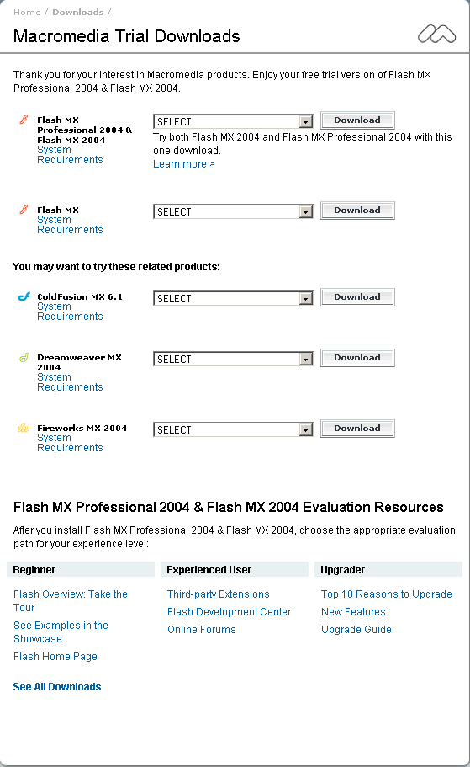Expand the Dreamweaver MX 2004 SELECT dropdown
470x767 pixels.
pos(233,359)
